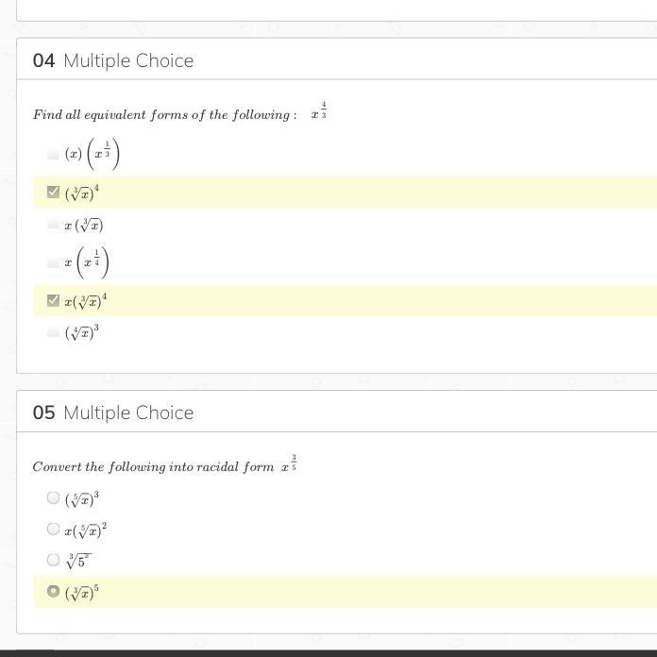The image size is (657, 657).
Task: Click the x^(3/5) expression in question 05
Action: click(x=289, y=464)
